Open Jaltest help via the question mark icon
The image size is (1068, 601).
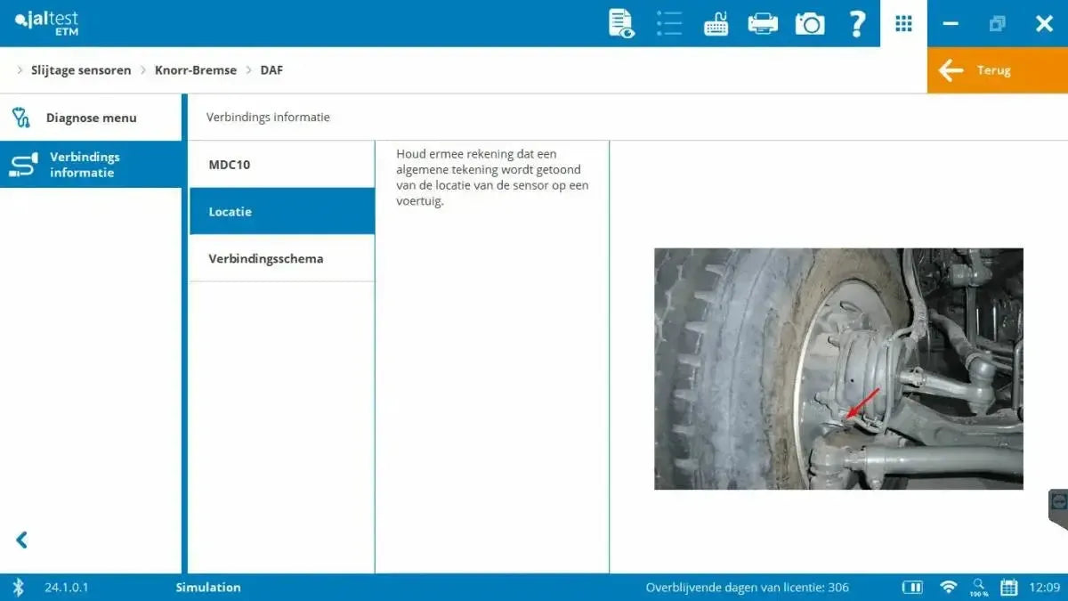pos(857,23)
